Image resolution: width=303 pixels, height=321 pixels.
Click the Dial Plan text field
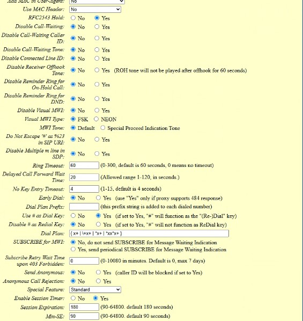pyautogui.click(x=149, y=234)
